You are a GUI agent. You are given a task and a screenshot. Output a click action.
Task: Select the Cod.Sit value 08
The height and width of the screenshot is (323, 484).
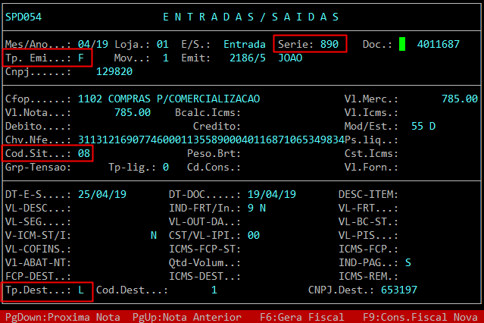click(84, 153)
